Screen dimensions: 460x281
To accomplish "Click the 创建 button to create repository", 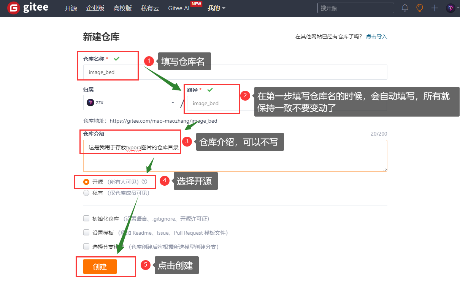I will (x=100, y=267).
